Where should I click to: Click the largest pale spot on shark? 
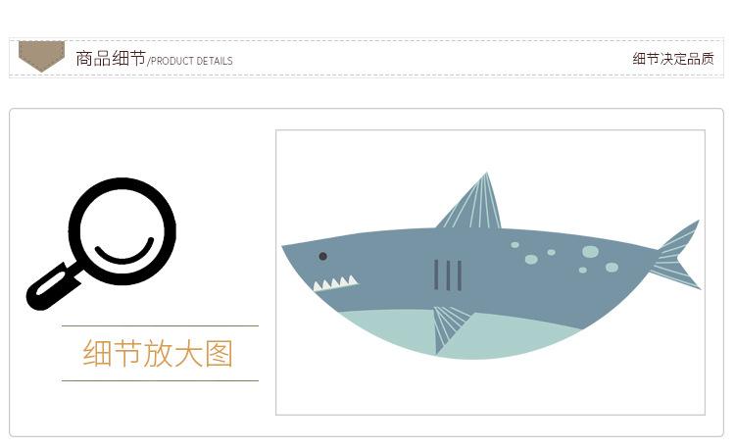591,251
